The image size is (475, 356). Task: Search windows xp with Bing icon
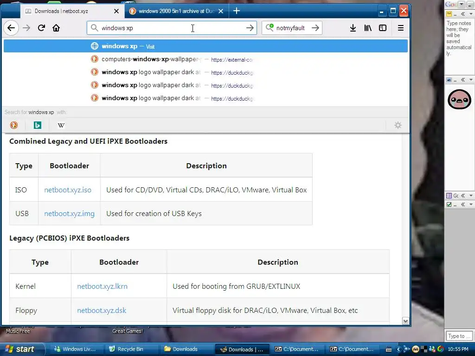[x=38, y=125]
